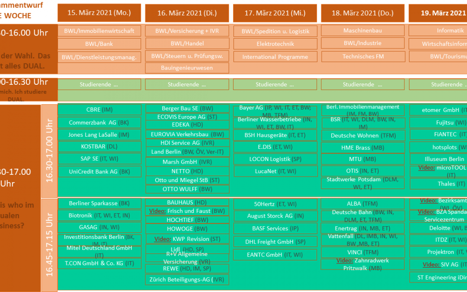
Task: Select the LOCON Logistik (SP) entry
Action: [x=275, y=159]
